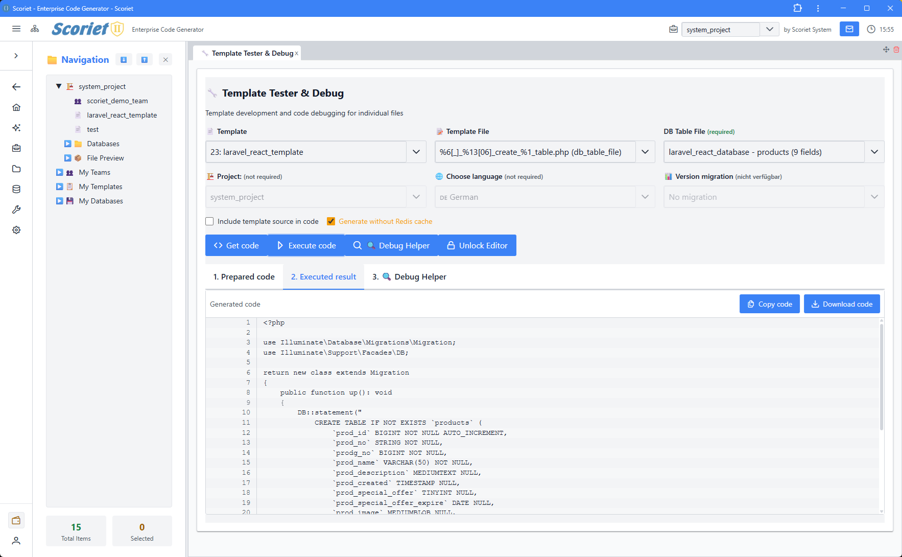Open the Home icon in left sidebar
The height and width of the screenshot is (557, 902).
click(16, 107)
